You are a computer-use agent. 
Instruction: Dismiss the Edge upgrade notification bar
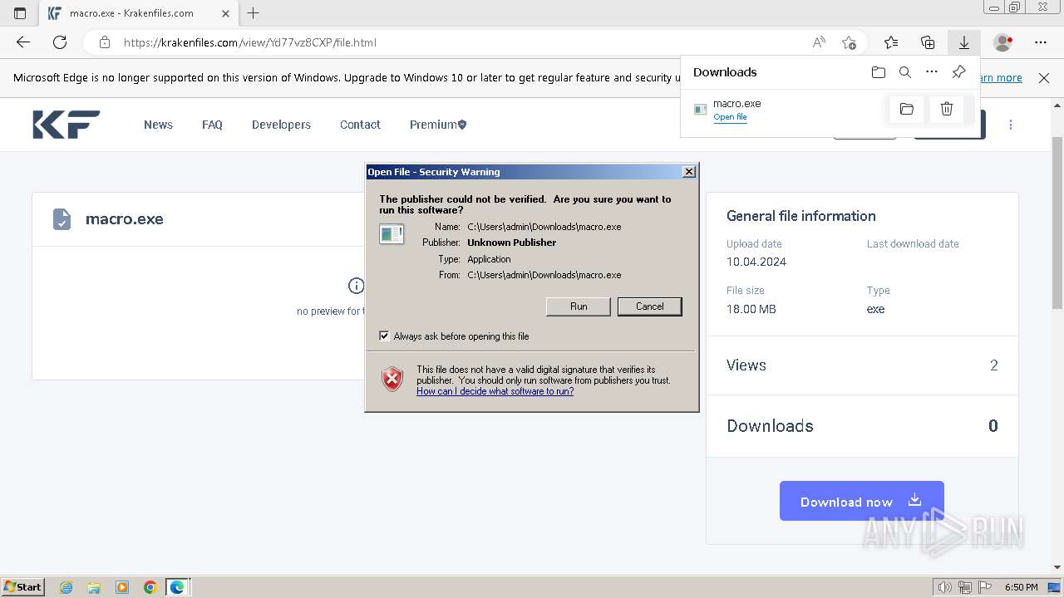[x=1044, y=78]
